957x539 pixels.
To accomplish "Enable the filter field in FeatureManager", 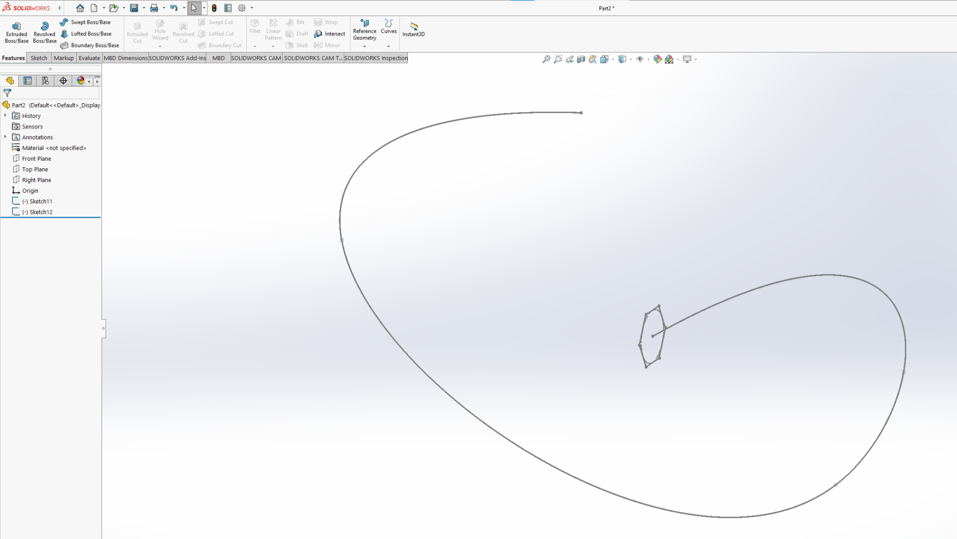I will coord(7,93).
